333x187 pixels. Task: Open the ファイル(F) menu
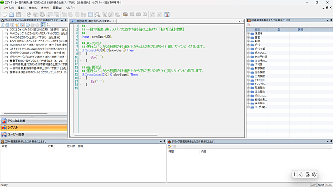pyautogui.click(x=8, y=8)
